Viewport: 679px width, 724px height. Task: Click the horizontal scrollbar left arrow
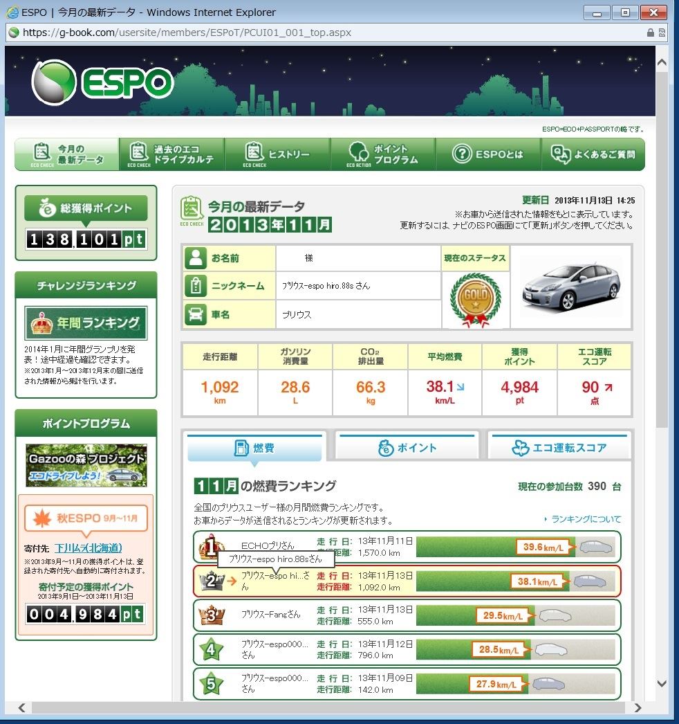(x=21, y=708)
